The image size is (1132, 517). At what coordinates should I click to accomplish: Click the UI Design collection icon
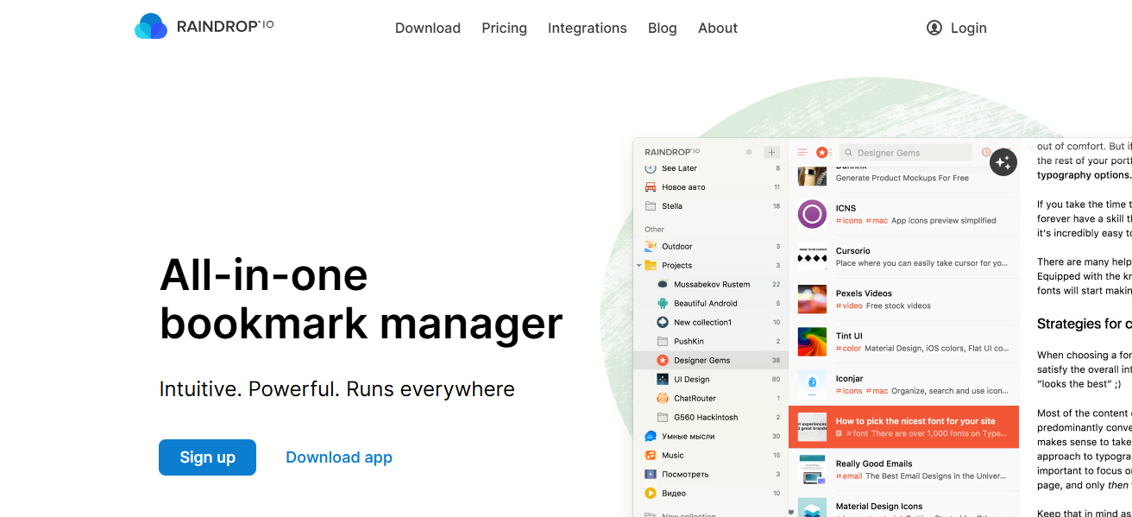(663, 379)
